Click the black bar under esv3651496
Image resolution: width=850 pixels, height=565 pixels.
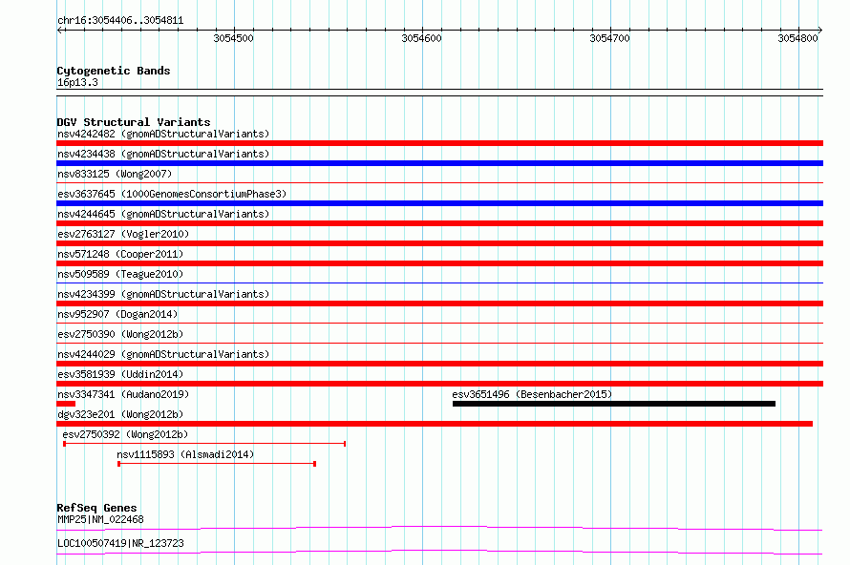[614, 404]
